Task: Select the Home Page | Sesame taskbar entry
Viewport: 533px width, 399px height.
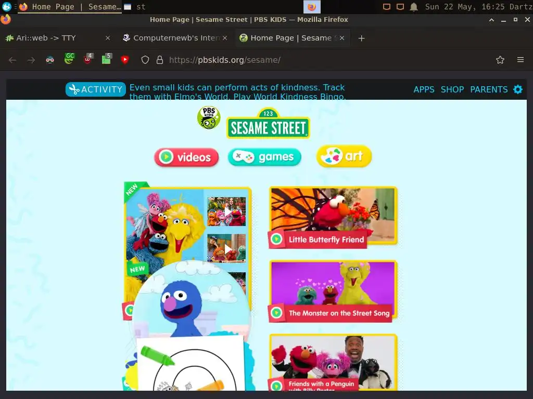Action: click(70, 7)
